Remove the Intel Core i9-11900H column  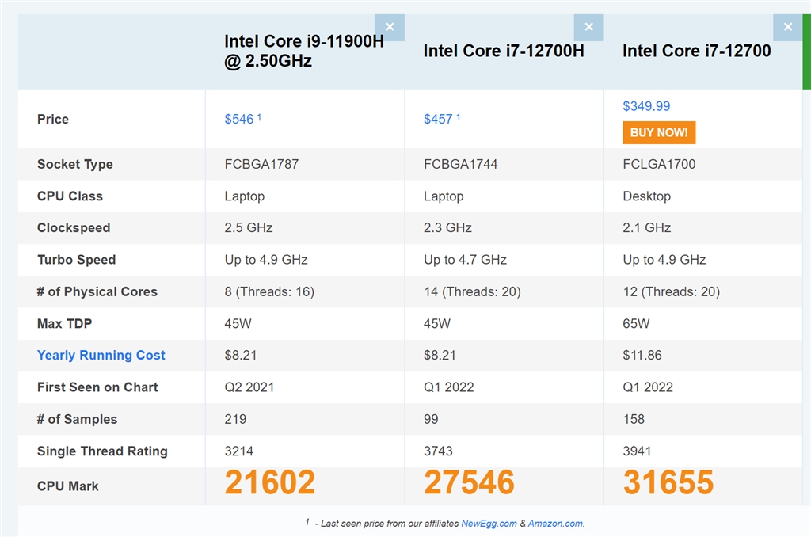pyautogui.click(x=390, y=27)
